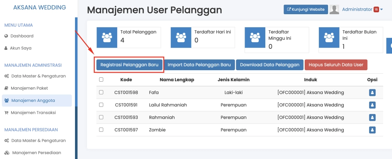Click the Terdaftar Minggu Ini group icon
Screen dimensions: 392x159
point(255,38)
